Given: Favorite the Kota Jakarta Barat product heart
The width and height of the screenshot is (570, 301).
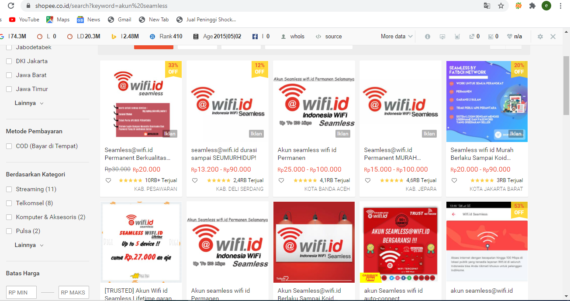Looking at the screenshot, I should [454, 180].
